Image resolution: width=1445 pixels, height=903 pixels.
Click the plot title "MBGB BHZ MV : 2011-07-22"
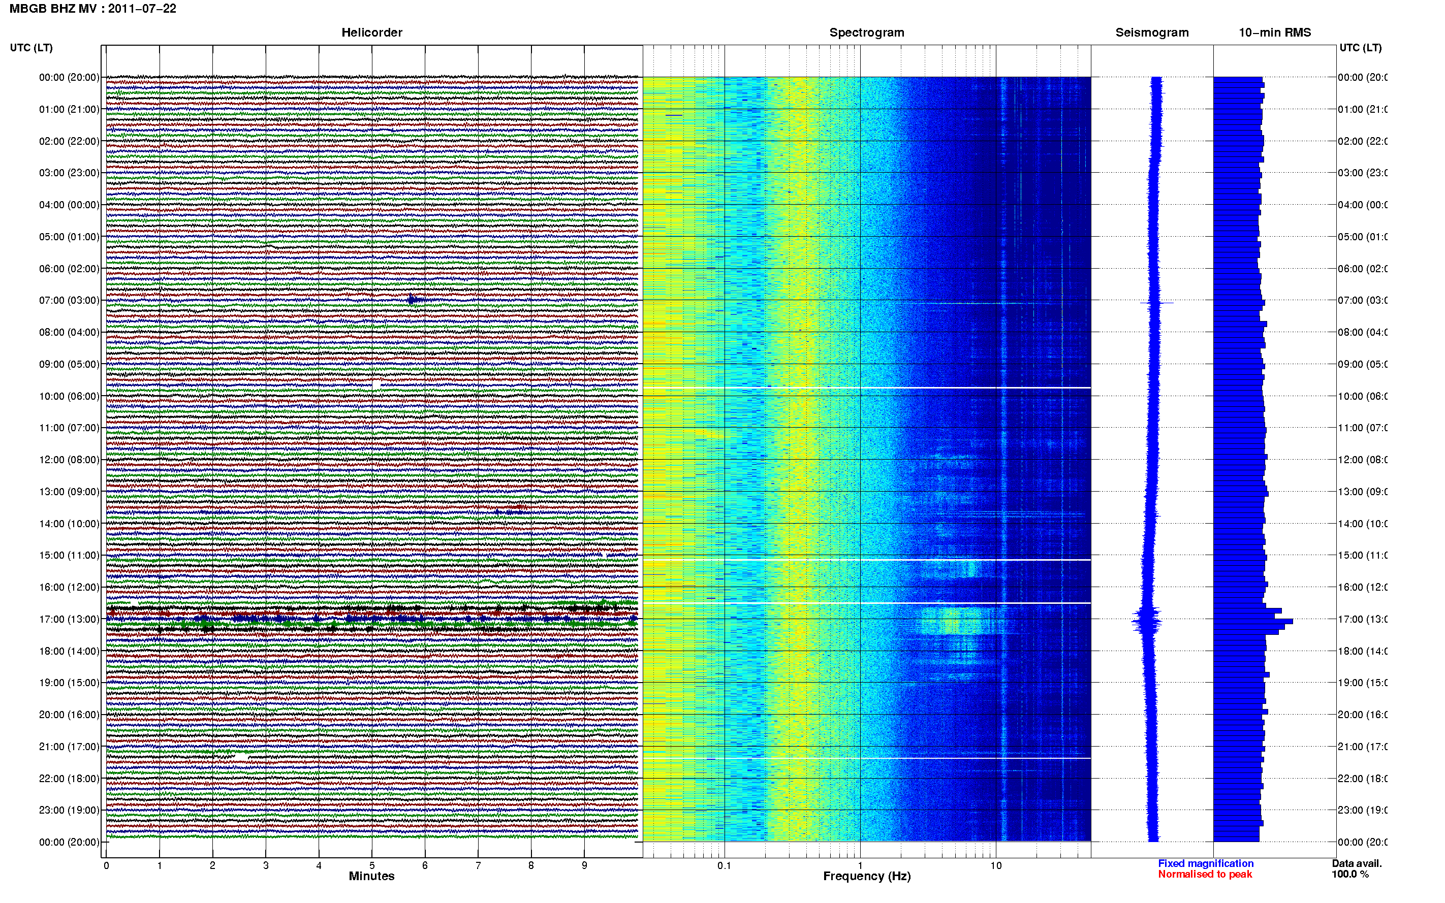[92, 8]
